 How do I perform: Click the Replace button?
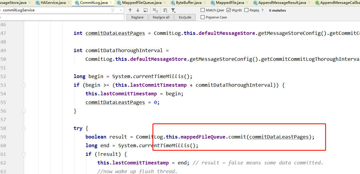137,17
